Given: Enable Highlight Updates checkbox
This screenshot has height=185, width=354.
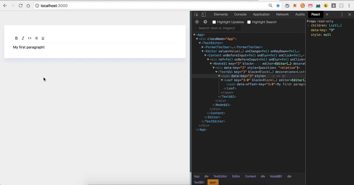Looking at the screenshot, I should tap(214, 22).
